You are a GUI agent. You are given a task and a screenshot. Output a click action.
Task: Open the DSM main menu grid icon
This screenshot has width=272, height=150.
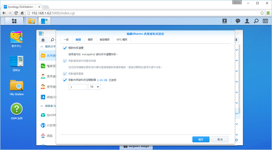point(14,21)
